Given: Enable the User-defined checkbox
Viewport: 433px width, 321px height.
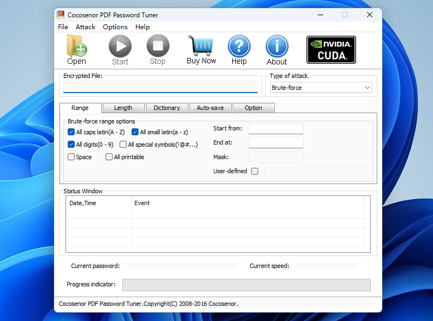Looking at the screenshot, I should tap(254, 171).
